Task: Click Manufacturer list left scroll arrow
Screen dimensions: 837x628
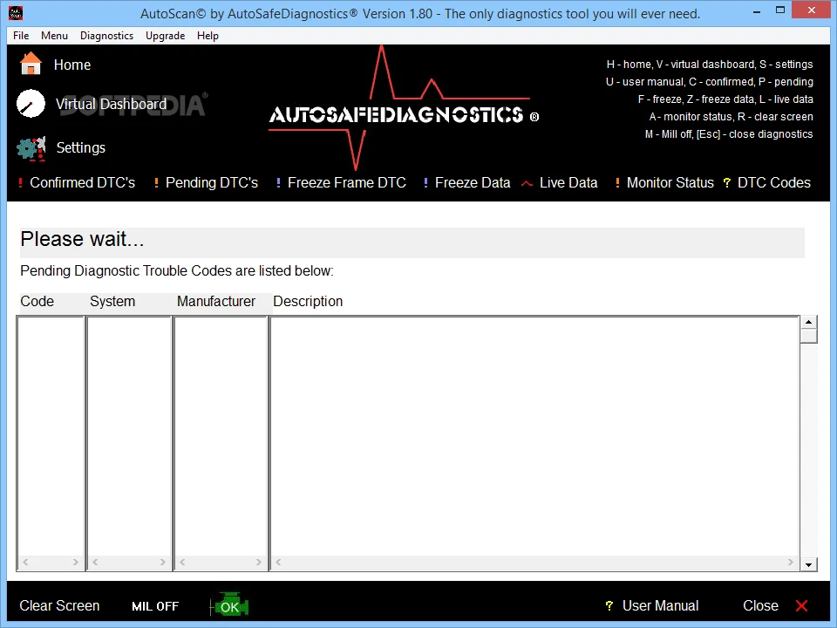Action: tap(182, 563)
